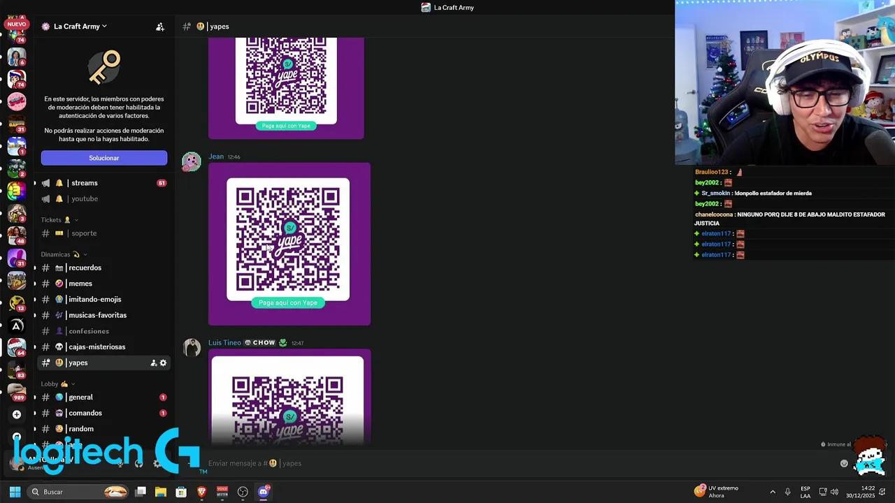Open the random channel
Viewport: 895px width, 503px height.
click(x=102, y=429)
